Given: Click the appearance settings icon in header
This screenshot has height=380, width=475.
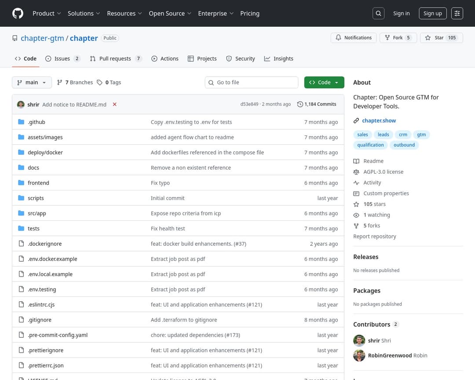Looking at the screenshot, I should [x=457, y=13].
